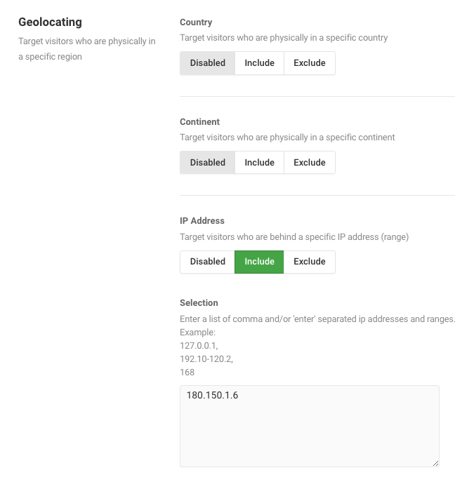The image size is (455, 482).
Task: Focus the IP address Selection text area
Action: 310,426
